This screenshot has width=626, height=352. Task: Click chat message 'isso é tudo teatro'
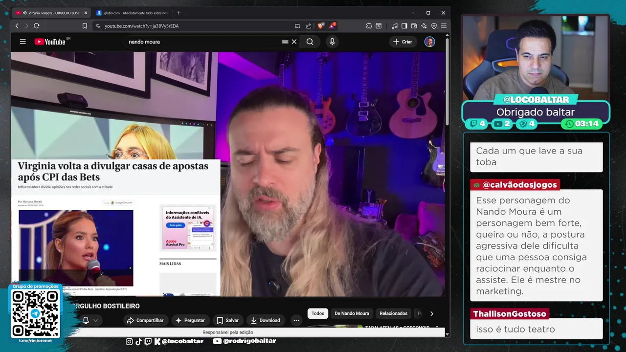tap(515, 329)
